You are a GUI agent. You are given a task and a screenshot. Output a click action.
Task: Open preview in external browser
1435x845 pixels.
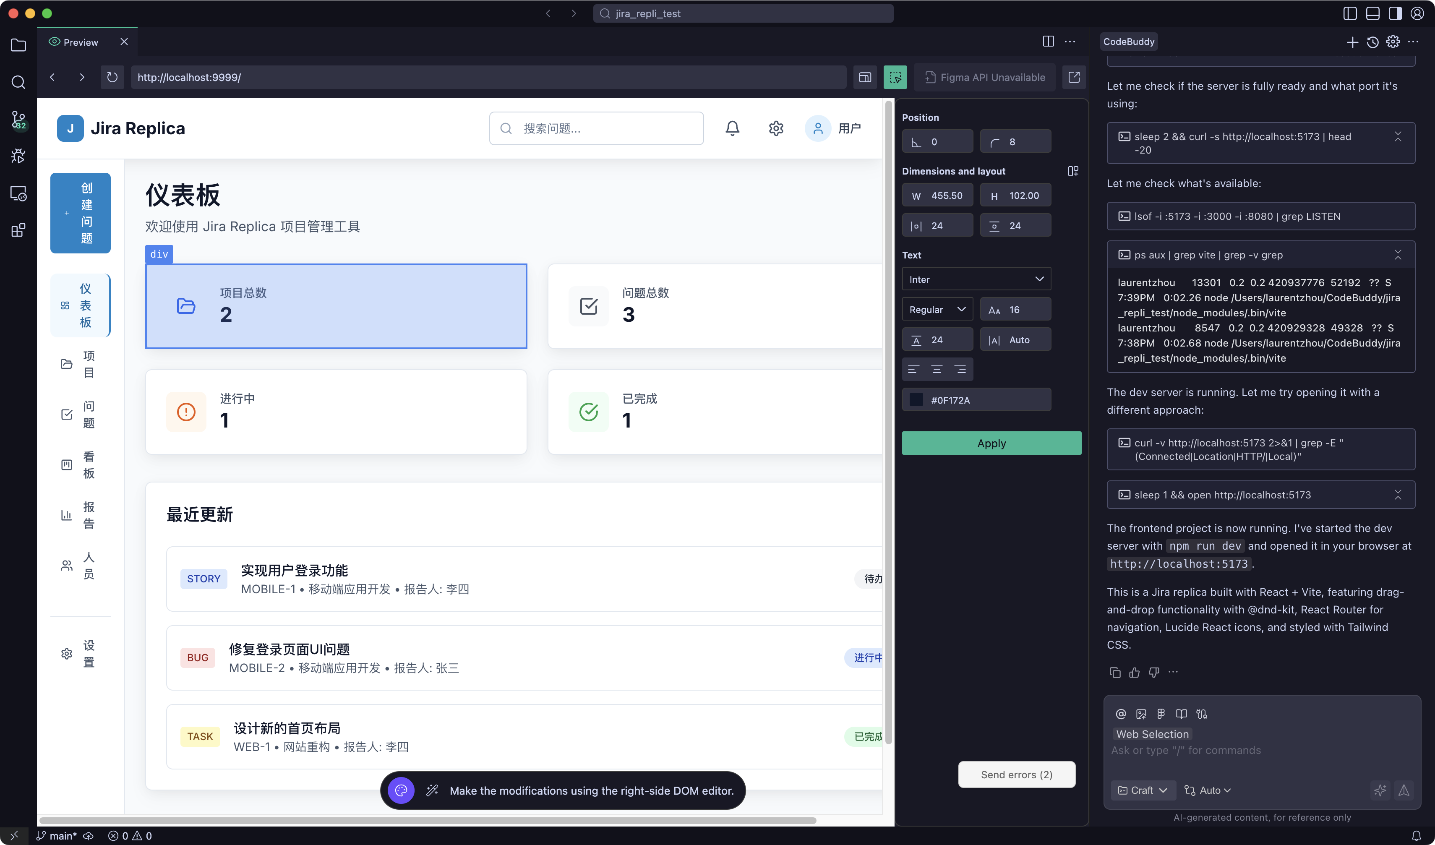point(1074,77)
